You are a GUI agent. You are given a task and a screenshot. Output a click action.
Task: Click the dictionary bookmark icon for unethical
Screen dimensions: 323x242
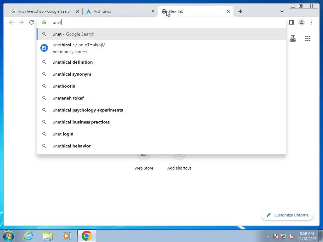[x=44, y=48]
